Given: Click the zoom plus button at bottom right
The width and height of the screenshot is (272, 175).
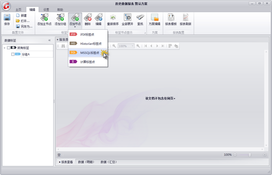Looking at the screenshot, I should click(x=265, y=155).
